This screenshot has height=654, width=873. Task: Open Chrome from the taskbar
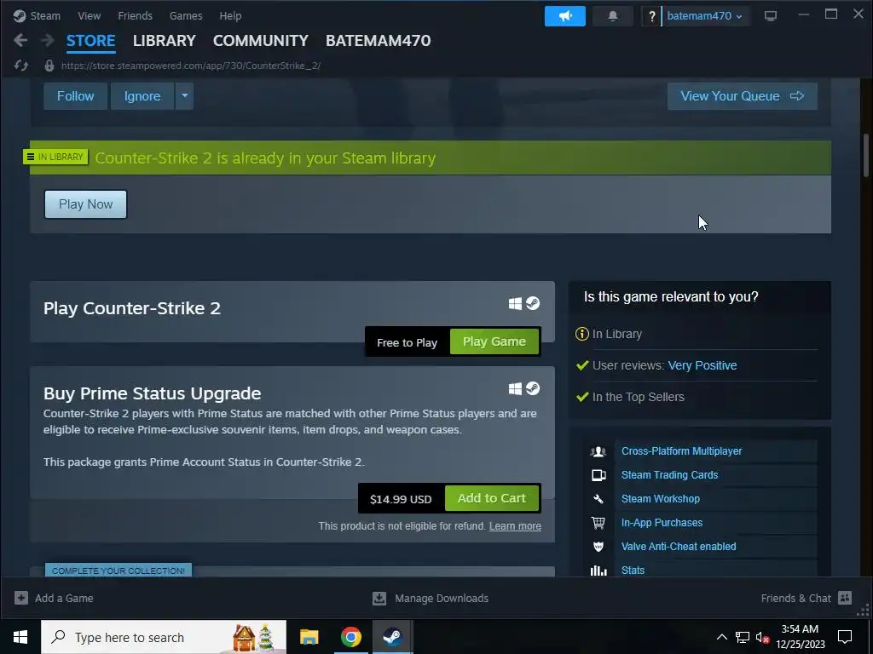(x=350, y=637)
